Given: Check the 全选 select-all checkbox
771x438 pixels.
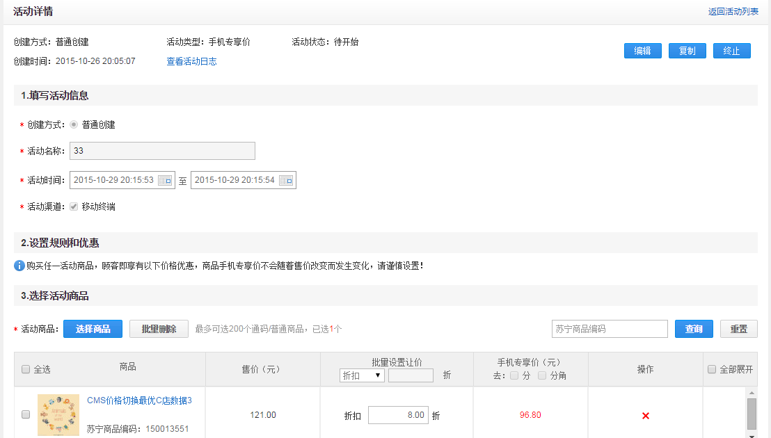Looking at the screenshot, I should [x=26, y=369].
